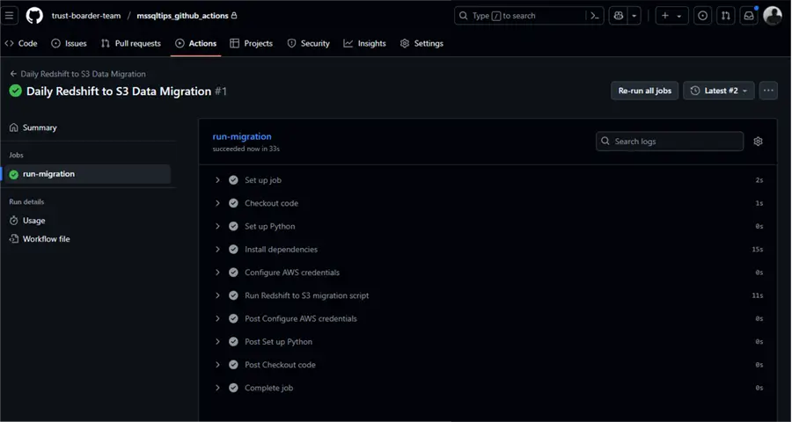792x422 pixels.
Task: Open mssqltips_github_actions repository link
Action: click(182, 16)
